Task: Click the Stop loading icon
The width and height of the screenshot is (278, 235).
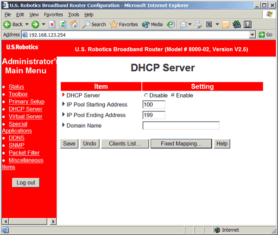Action: [53, 25]
